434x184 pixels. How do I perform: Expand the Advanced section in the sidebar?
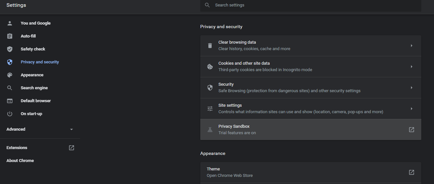[x=40, y=129]
